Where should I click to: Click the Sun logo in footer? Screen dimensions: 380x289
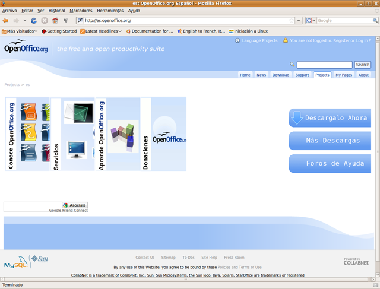coord(40,259)
